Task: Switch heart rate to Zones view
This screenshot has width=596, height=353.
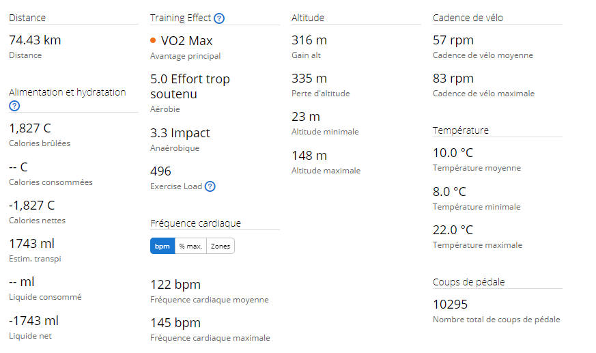Action: click(221, 246)
